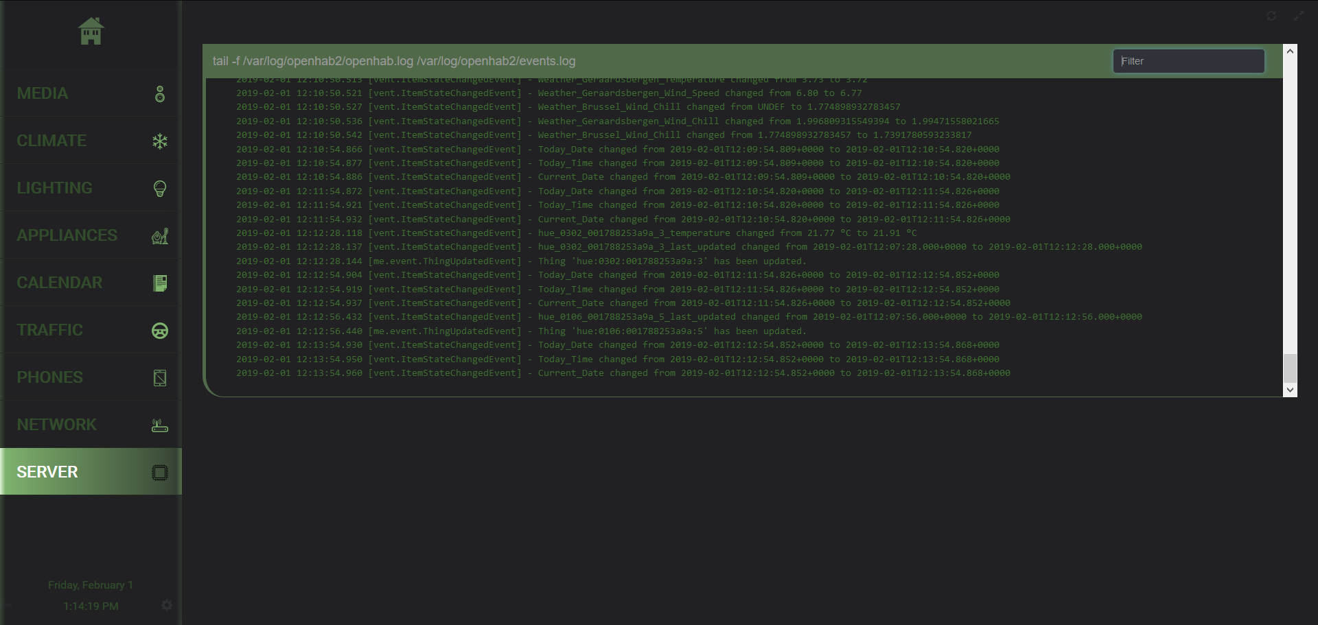Click the log scrollbar up arrow
The image size is (1318, 625).
[x=1290, y=51]
